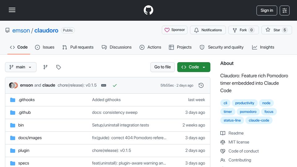Open the commit author avatars
The height and width of the screenshot is (167, 297).
(13, 85)
